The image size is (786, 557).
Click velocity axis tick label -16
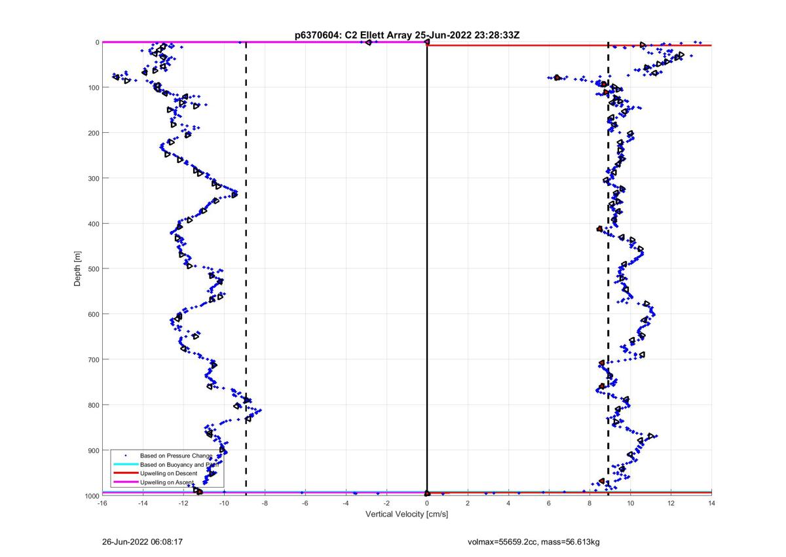pyautogui.click(x=102, y=503)
